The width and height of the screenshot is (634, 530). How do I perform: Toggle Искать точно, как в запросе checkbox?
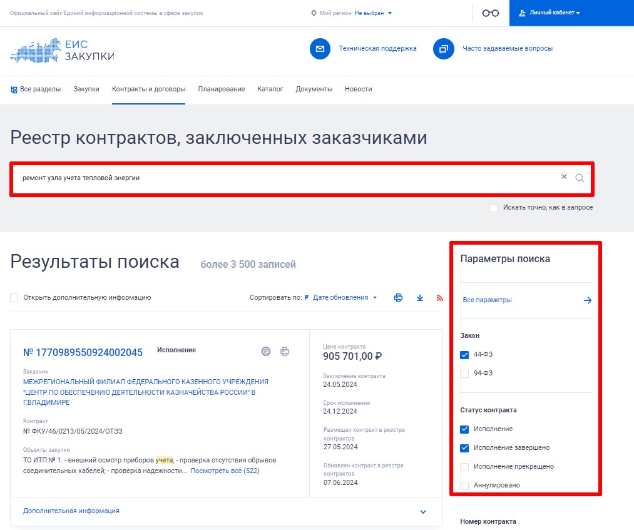tap(493, 208)
